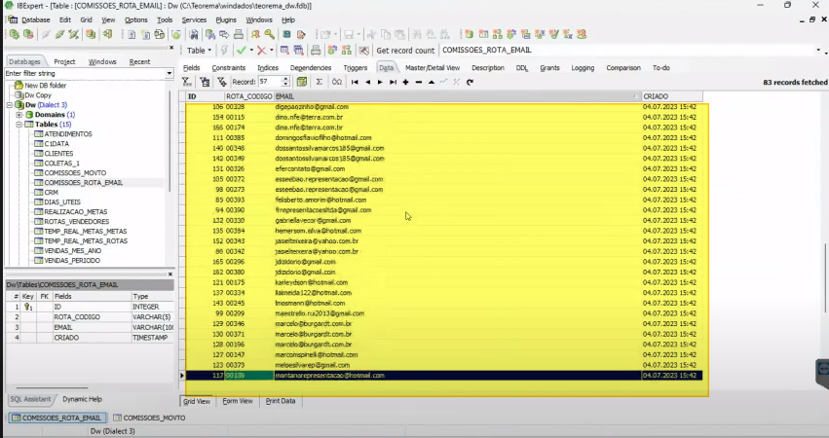Click inside the Record number field

270,82
